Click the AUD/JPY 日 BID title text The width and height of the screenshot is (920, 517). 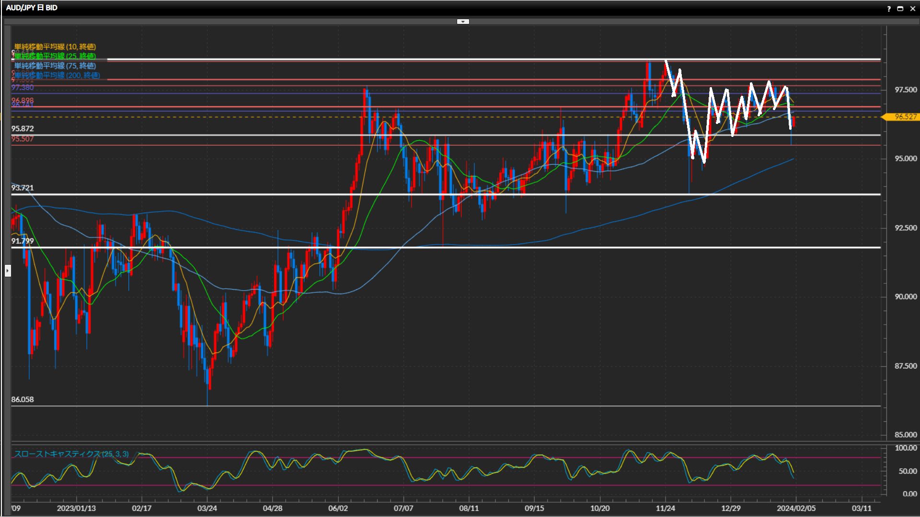coord(32,8)
